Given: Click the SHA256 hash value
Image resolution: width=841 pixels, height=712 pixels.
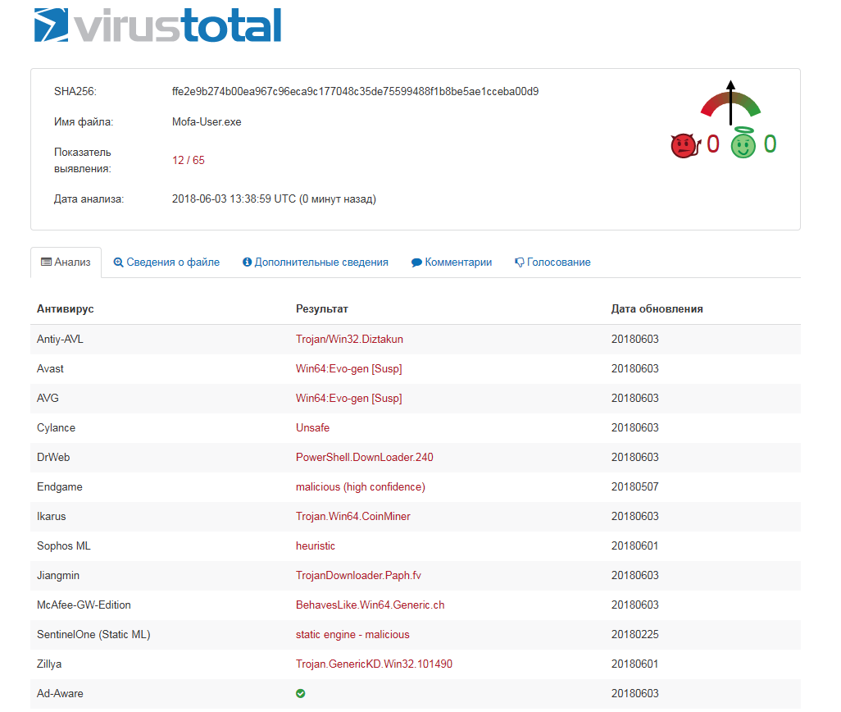Looking at the screenshot, I should (355, 91).
